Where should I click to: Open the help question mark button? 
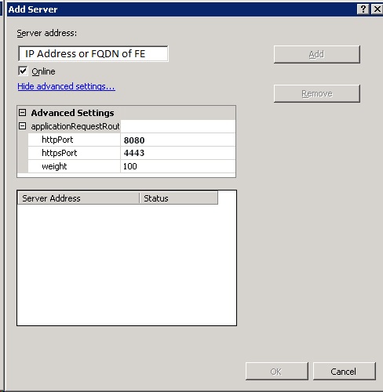coord(363,9)
